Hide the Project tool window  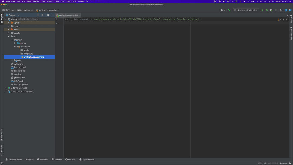click(53, 15)
